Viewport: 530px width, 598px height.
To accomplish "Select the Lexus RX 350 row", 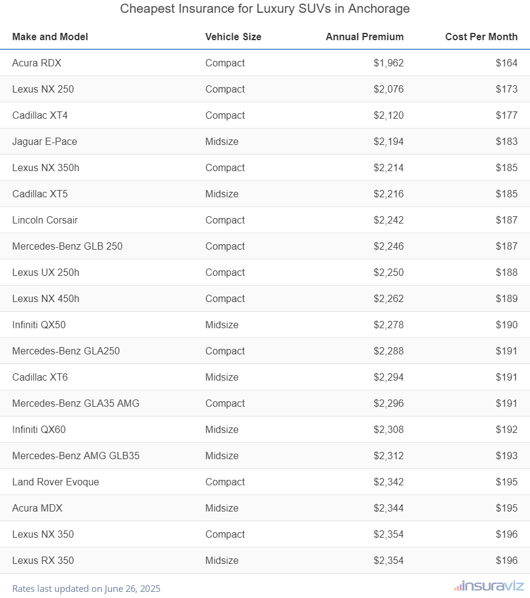I will pos(43,560).
